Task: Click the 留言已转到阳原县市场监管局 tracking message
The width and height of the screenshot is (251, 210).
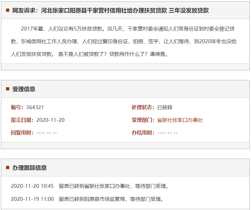Action: coord(111,199)
